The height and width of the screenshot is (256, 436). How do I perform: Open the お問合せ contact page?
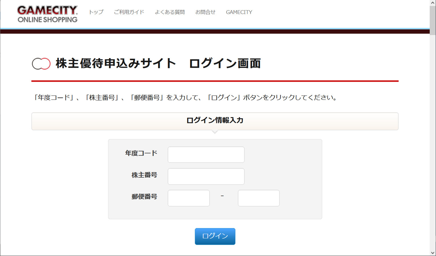click(205, 12)
